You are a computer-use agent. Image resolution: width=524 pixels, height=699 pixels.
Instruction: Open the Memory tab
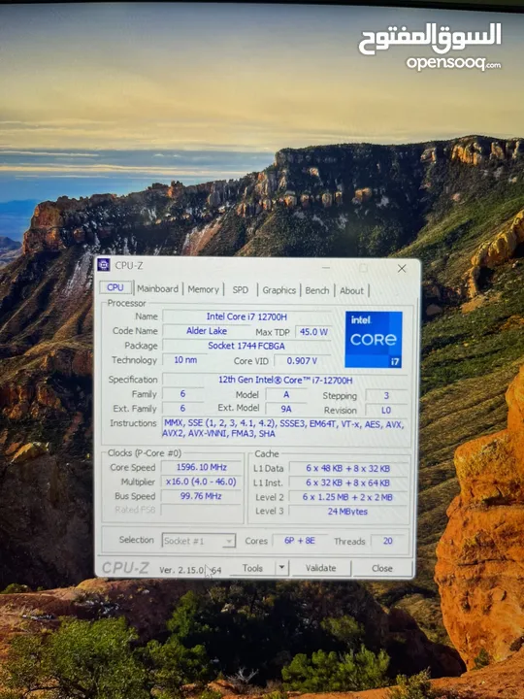[x=203, y=289]
